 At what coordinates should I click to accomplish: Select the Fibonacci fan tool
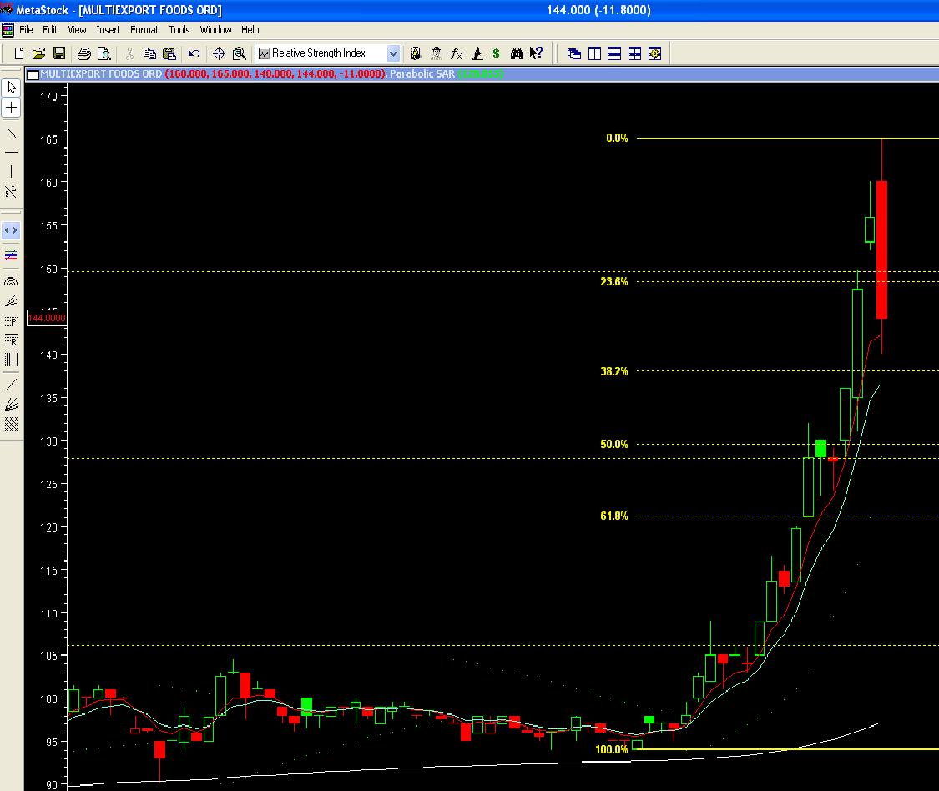(12, 300)
